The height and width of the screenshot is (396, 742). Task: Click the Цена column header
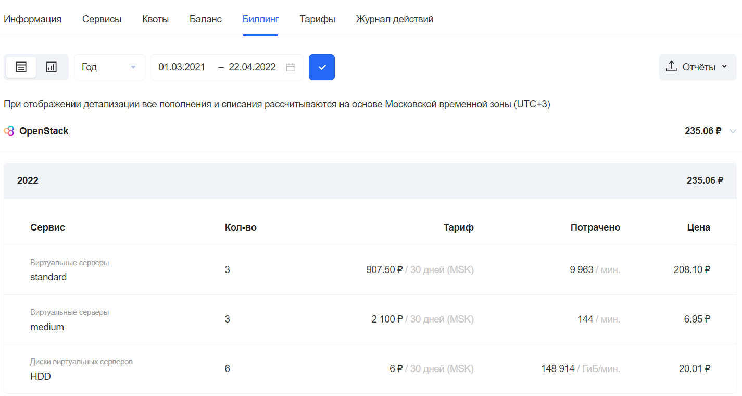point(698,228)
